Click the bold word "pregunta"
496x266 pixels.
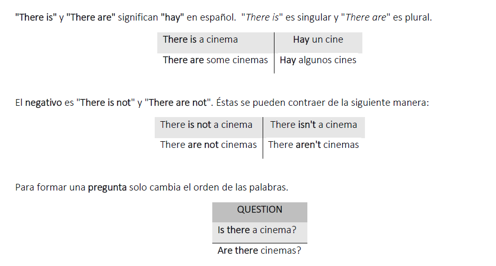point(107,187)
